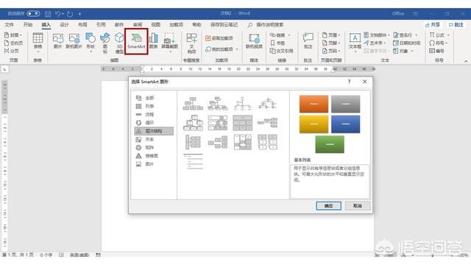Image resolution: width=471 pixels, height=265 pixels.
Task: Open the SmartArt insert button
Action: tap(136, 41)
